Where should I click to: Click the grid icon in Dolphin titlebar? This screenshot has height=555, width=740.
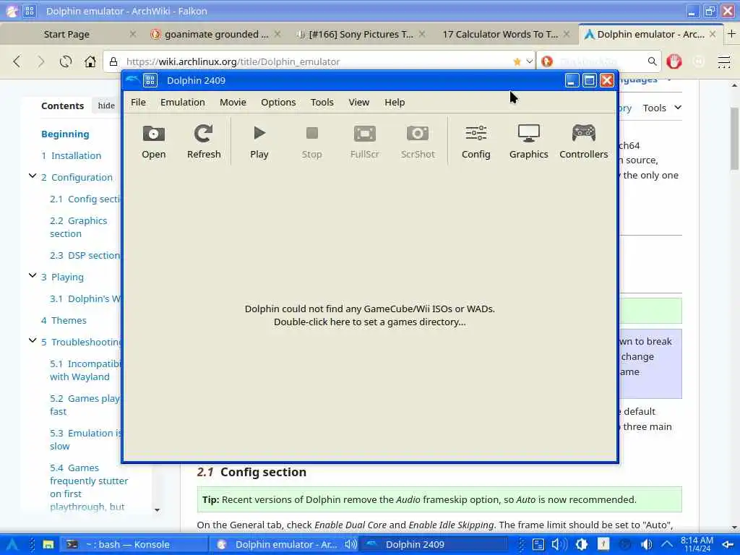click(150, 80)
